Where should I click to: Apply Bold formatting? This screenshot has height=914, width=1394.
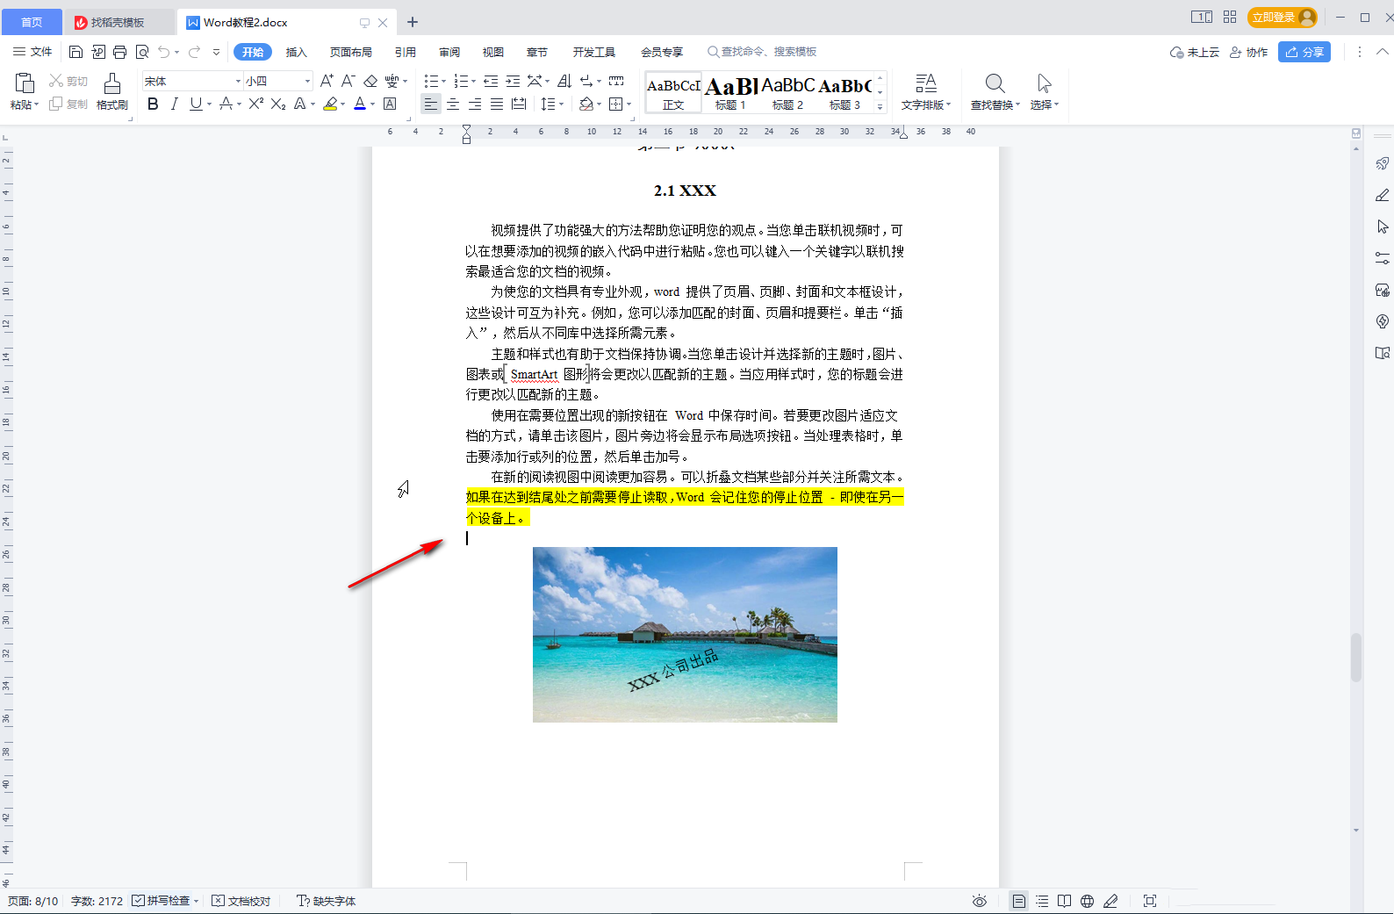pyautogui.click(x=153, y=104)
